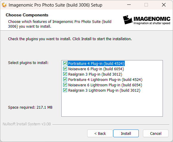Disable Realgrain 3 Plug-in checkbox
The height and width of the screenshot is (142, 173).
tap(65, 74)
